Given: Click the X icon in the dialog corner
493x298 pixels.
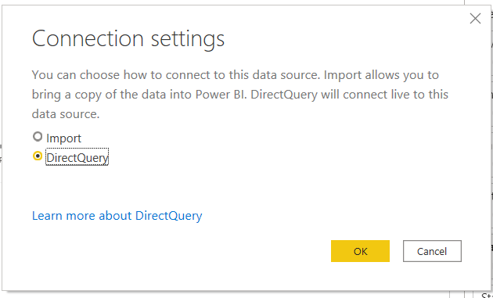Looking at the screenshot, I should pyautogui.click(x=475, y=19).
